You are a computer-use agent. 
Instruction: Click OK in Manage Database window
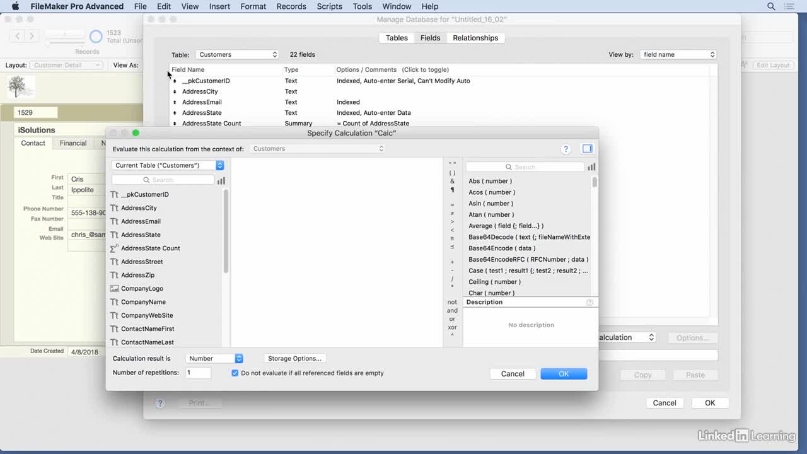(710, 403)
